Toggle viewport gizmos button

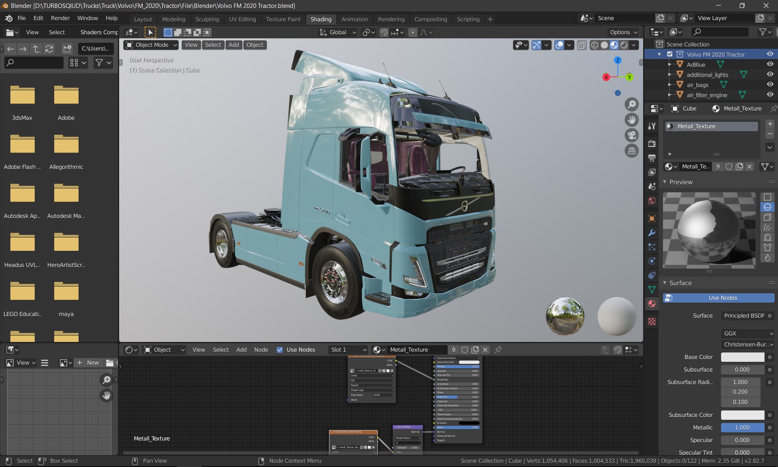[x=536, y=45]
